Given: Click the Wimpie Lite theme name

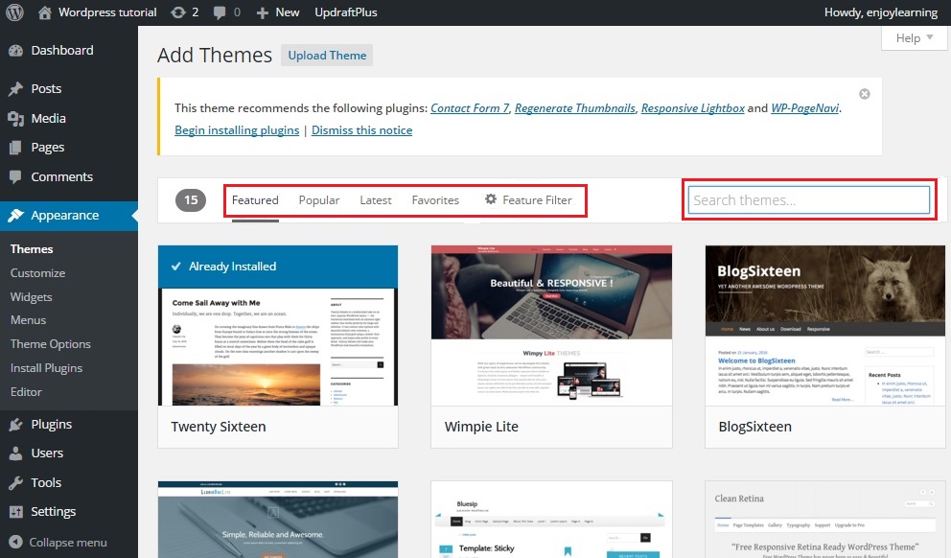Looking at the screenshot, I should 481,427.
